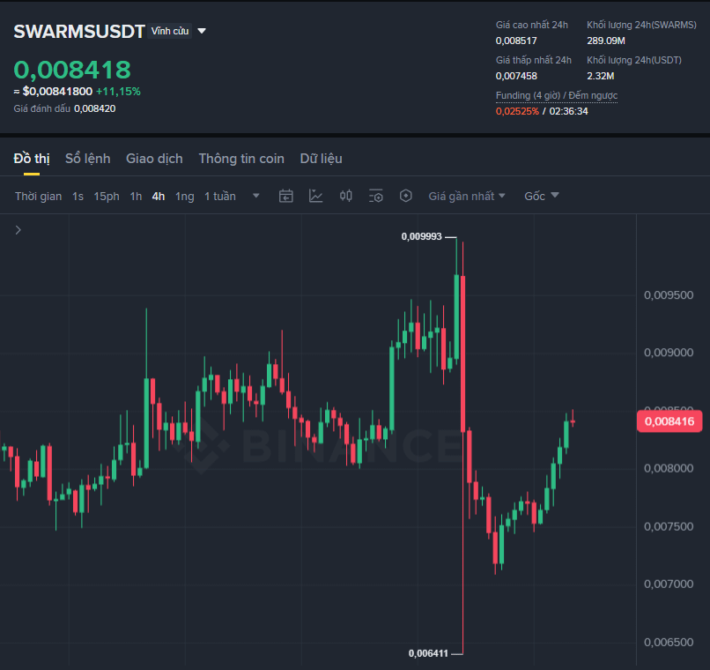Open the Gốc chart mode dropdown
The width and height of the screenshot is (710, 670).
point(542,197)
